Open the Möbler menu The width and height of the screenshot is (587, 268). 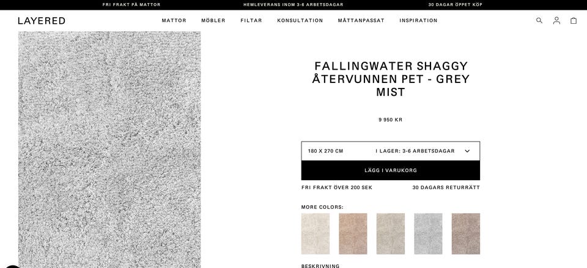(x=213, y=21)
